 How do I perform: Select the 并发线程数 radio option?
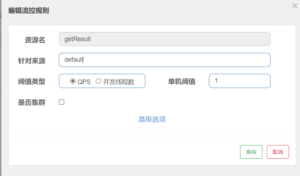98,81
